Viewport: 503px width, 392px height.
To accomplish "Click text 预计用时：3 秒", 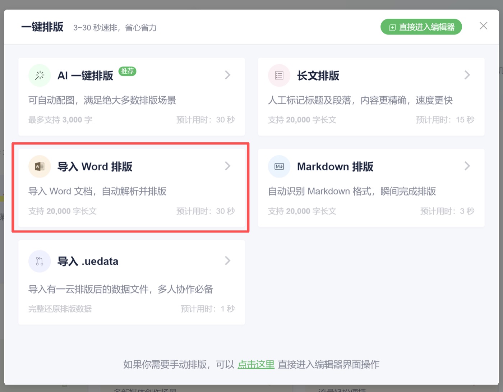I will coord(447,211).
